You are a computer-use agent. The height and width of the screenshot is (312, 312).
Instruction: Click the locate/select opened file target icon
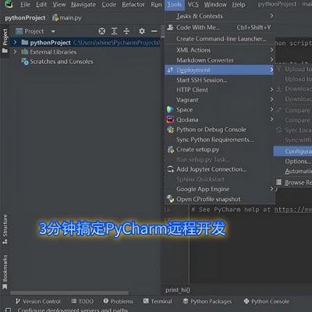click(102, 31)
